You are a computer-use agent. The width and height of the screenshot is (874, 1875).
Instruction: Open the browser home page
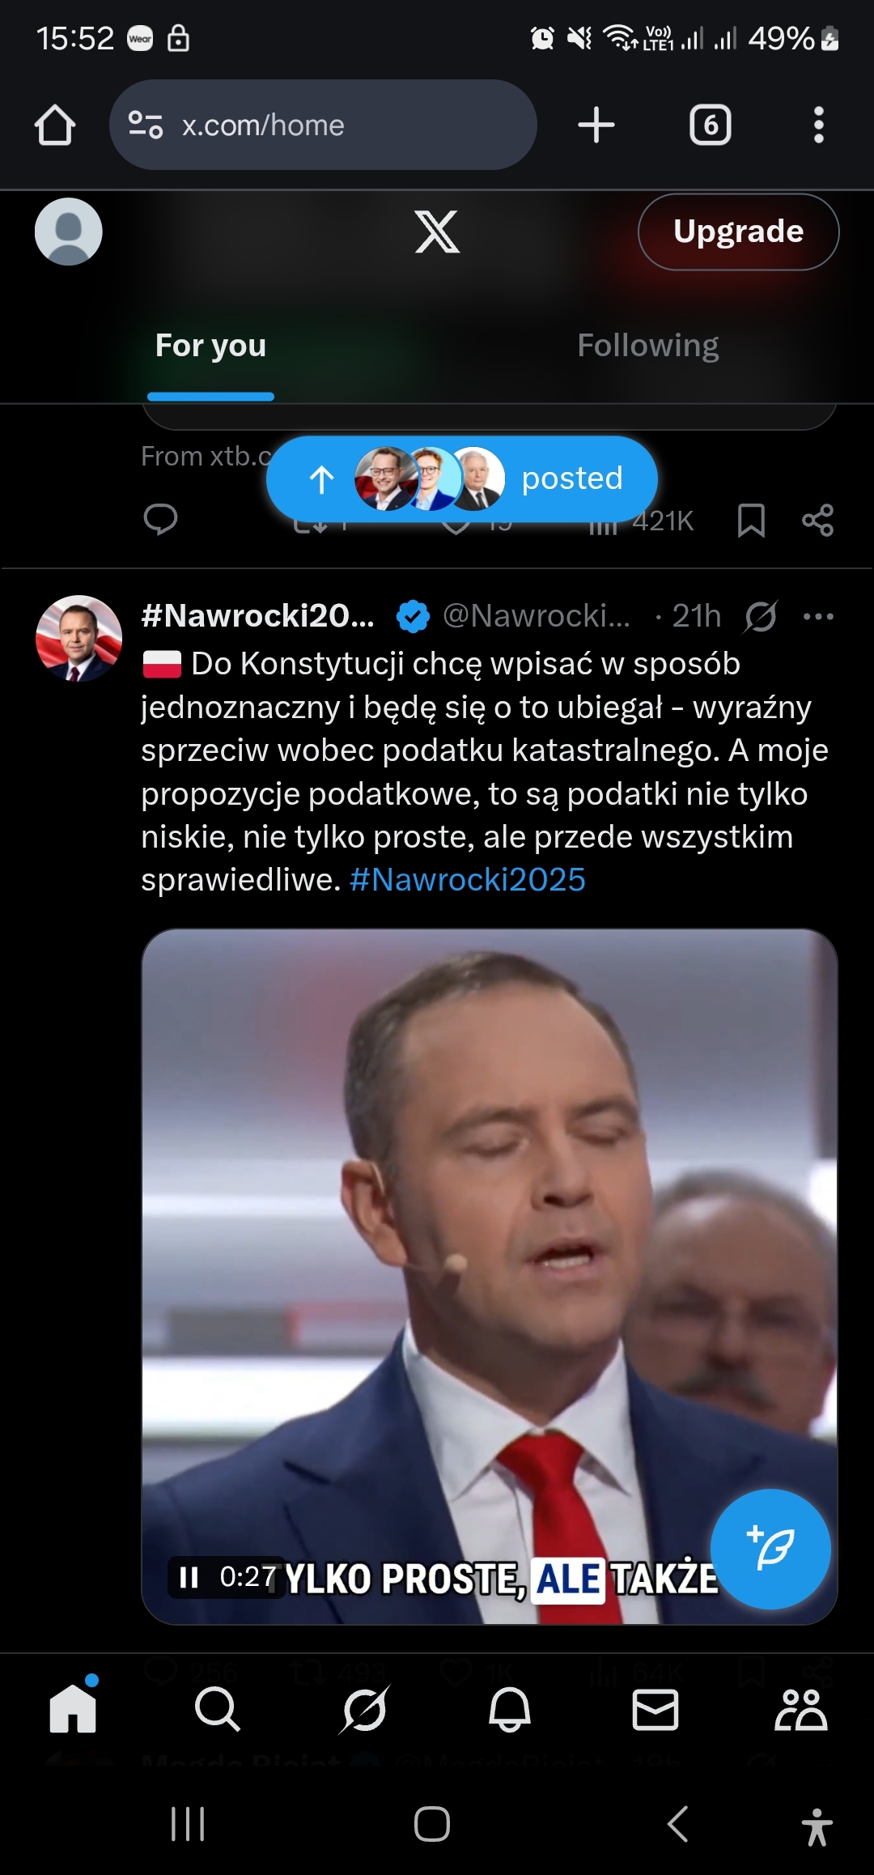55,125
